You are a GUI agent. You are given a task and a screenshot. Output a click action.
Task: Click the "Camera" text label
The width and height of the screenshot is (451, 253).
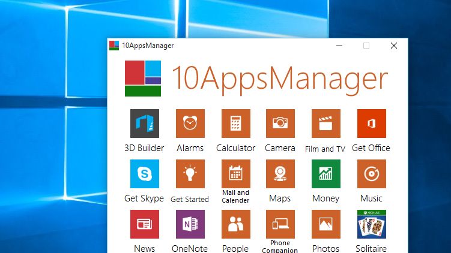[280, 148]
